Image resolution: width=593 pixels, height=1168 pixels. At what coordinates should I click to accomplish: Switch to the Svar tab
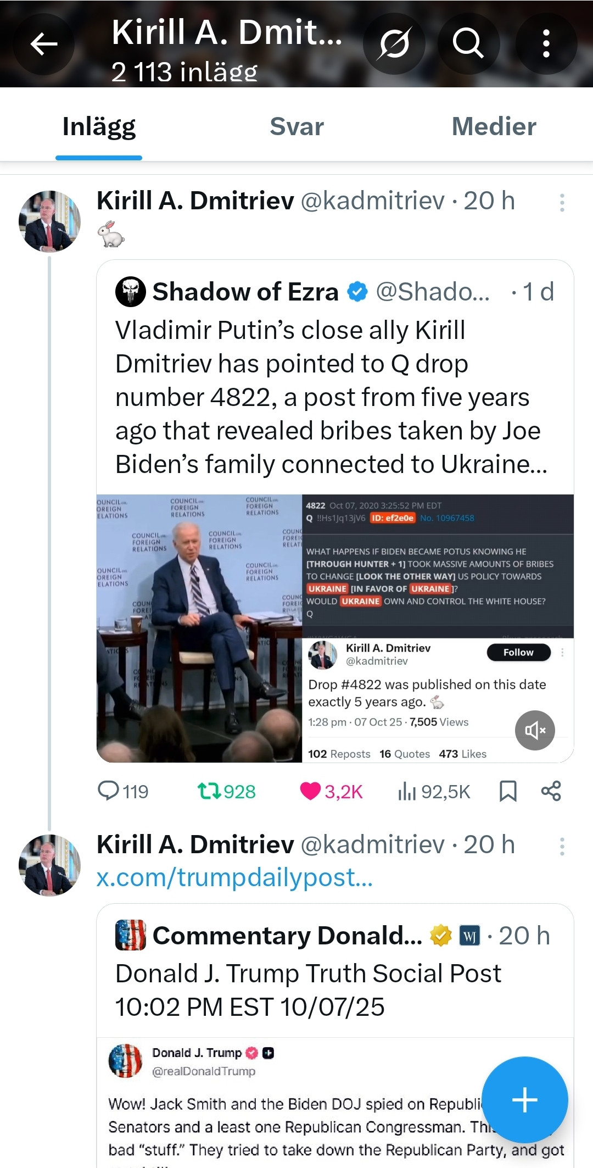[x=296, y=127]
